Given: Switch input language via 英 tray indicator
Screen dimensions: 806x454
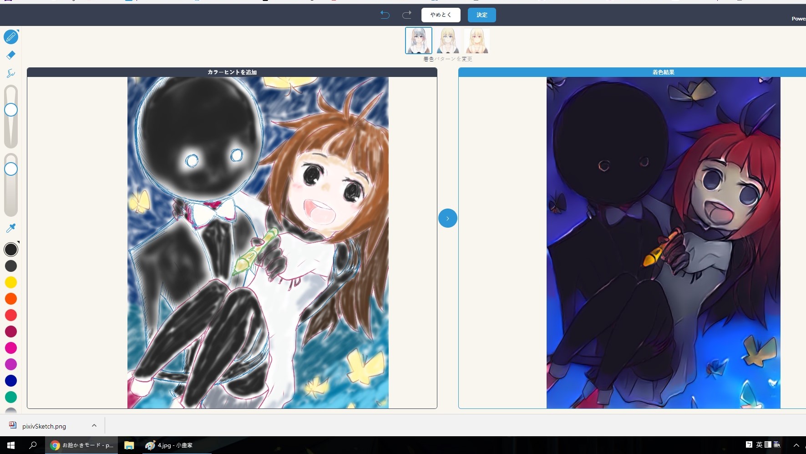Looking at the screenshot, I should (x=759, y=445).
